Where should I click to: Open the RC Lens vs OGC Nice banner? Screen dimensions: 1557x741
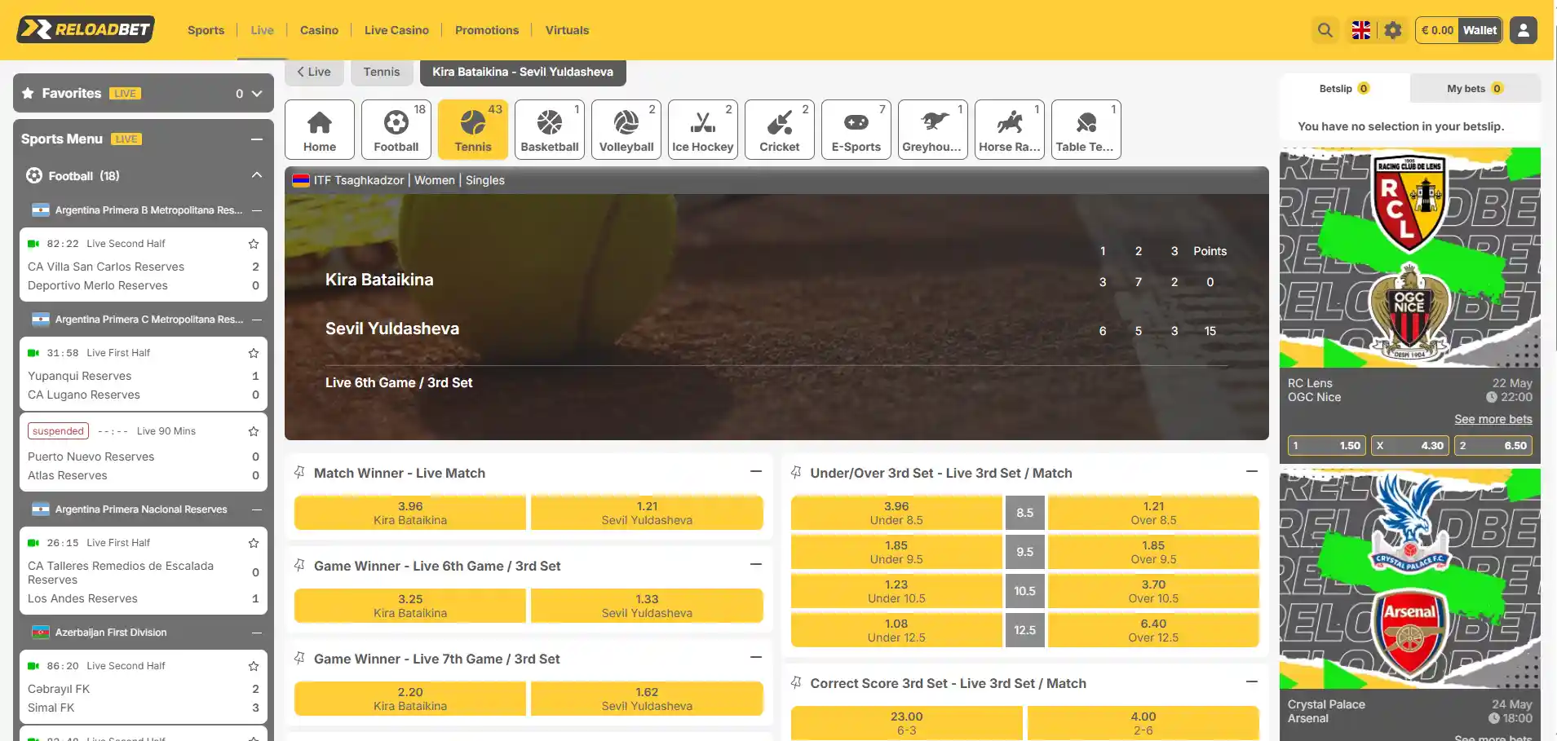(x=1410, y=258)
